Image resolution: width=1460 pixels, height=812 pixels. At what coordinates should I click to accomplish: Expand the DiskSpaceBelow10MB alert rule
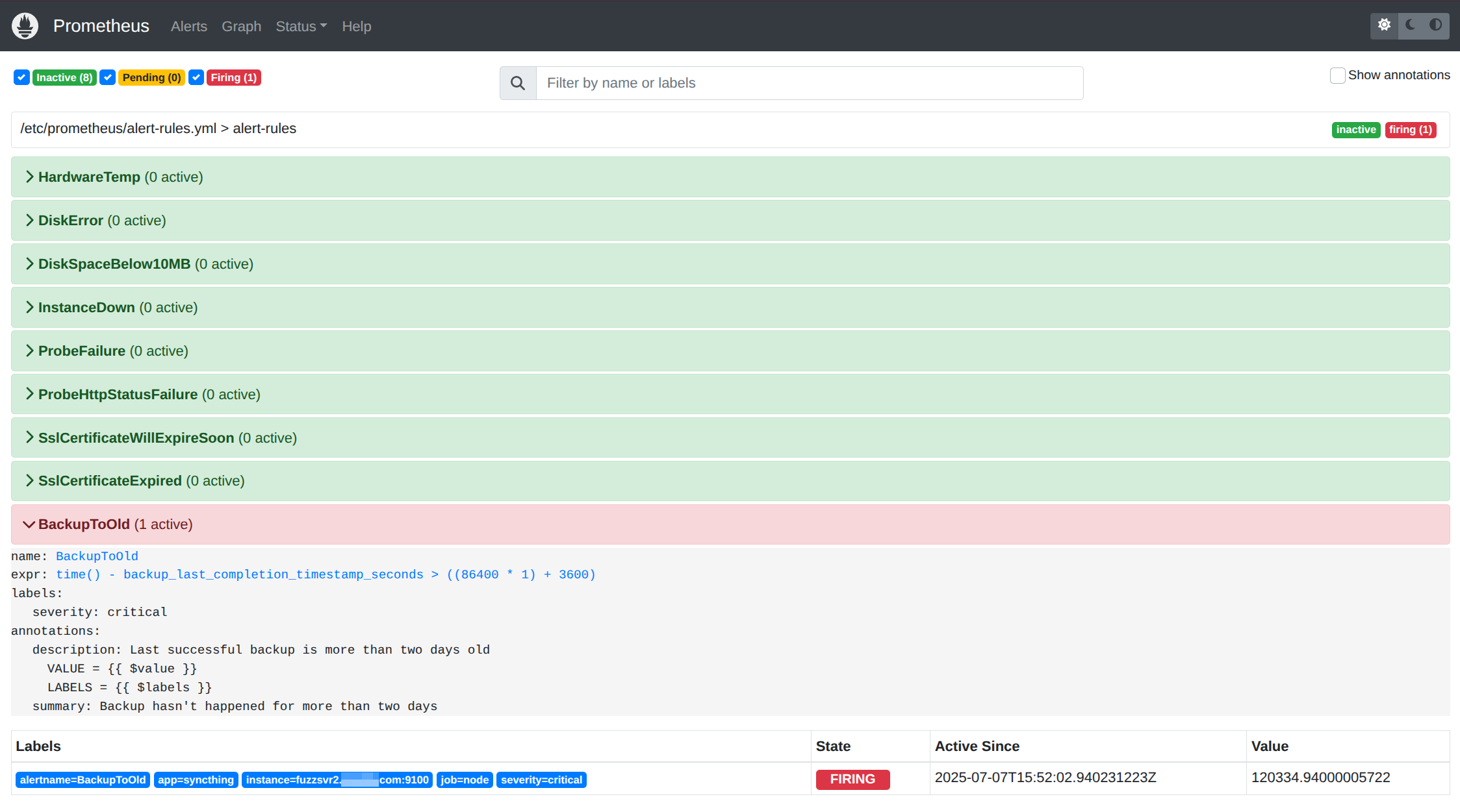730,264
